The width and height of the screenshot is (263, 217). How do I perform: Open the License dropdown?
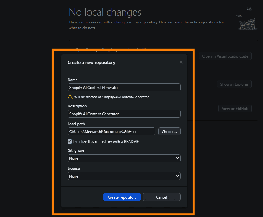(x=124, y=176)
